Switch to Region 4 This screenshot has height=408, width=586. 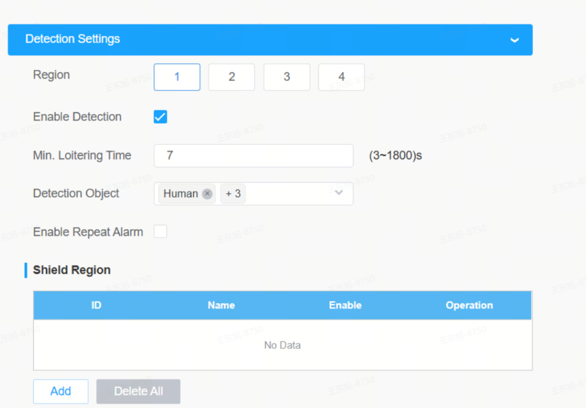tap(342, 77)
